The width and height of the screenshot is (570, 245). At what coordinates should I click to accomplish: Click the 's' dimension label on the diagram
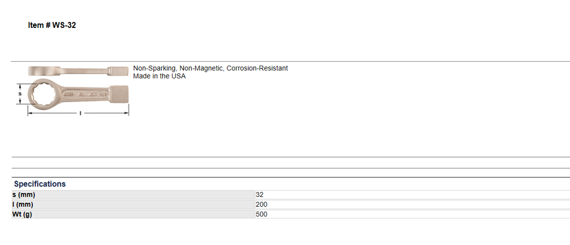(20, 94)
